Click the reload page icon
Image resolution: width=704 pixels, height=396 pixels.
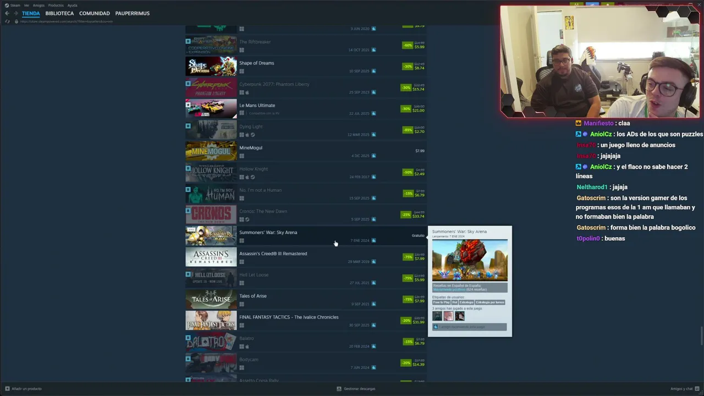[7, 21]
